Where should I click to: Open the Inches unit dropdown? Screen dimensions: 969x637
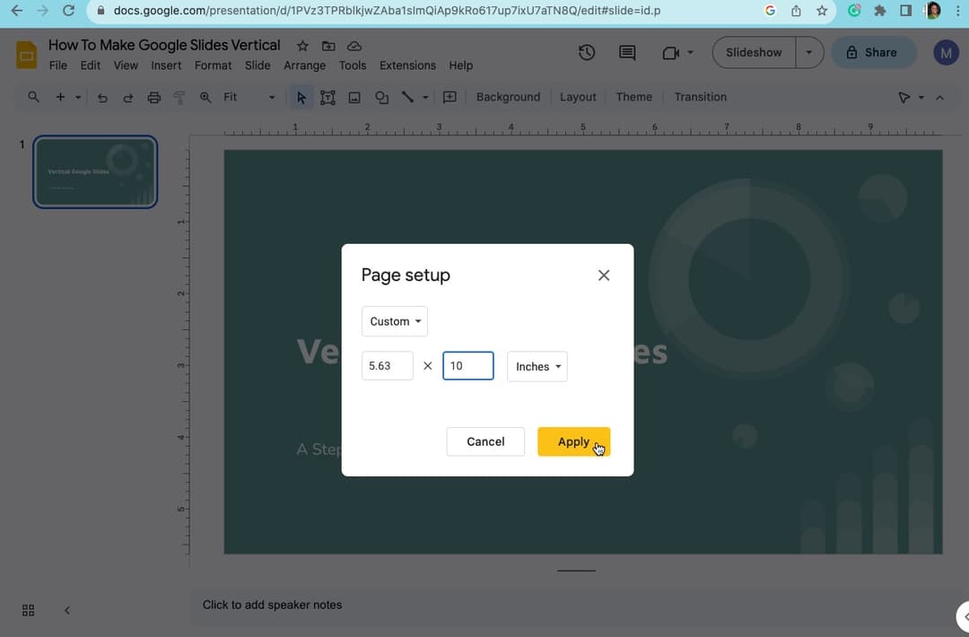point(537,366)
